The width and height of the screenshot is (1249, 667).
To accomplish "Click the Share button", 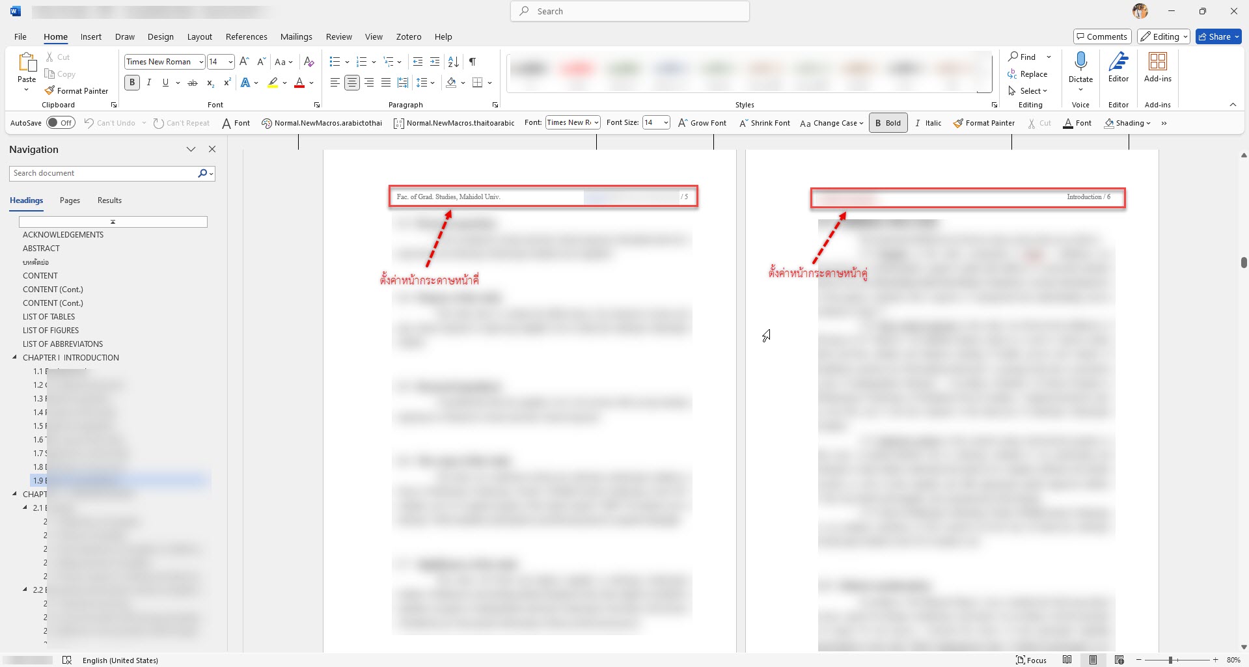I will tap(1218, 36).
